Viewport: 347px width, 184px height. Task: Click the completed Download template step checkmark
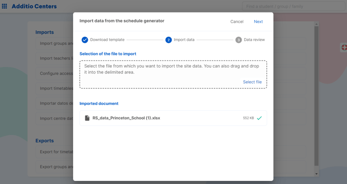pos(85,40)
